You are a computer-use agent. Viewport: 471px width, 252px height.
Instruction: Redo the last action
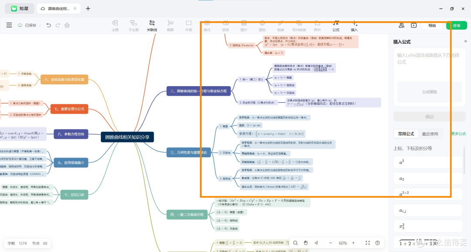click(x=58, y=25)
